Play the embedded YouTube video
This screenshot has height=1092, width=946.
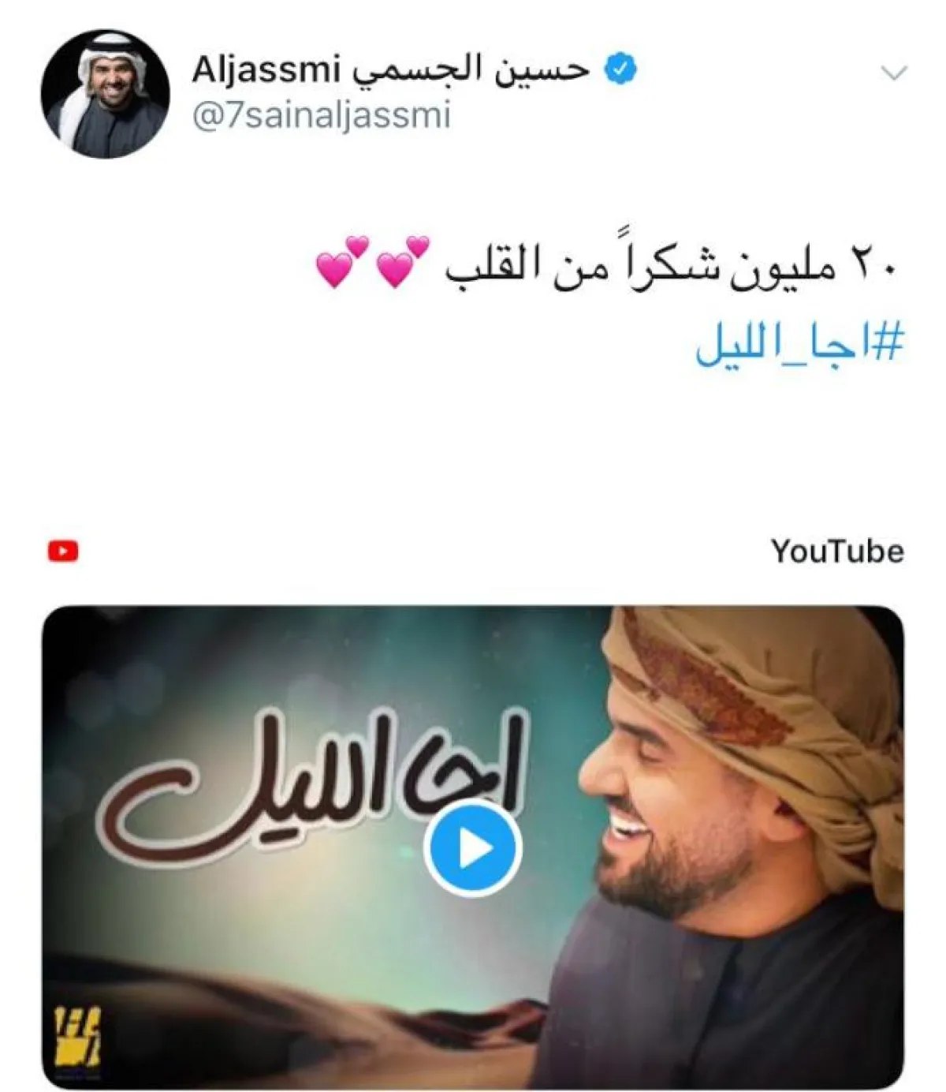[472, 847]
